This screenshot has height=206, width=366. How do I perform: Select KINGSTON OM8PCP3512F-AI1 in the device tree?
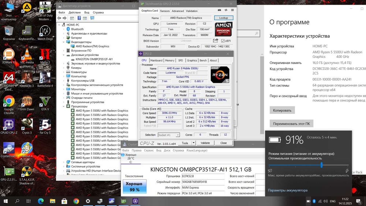pos(94,59)
